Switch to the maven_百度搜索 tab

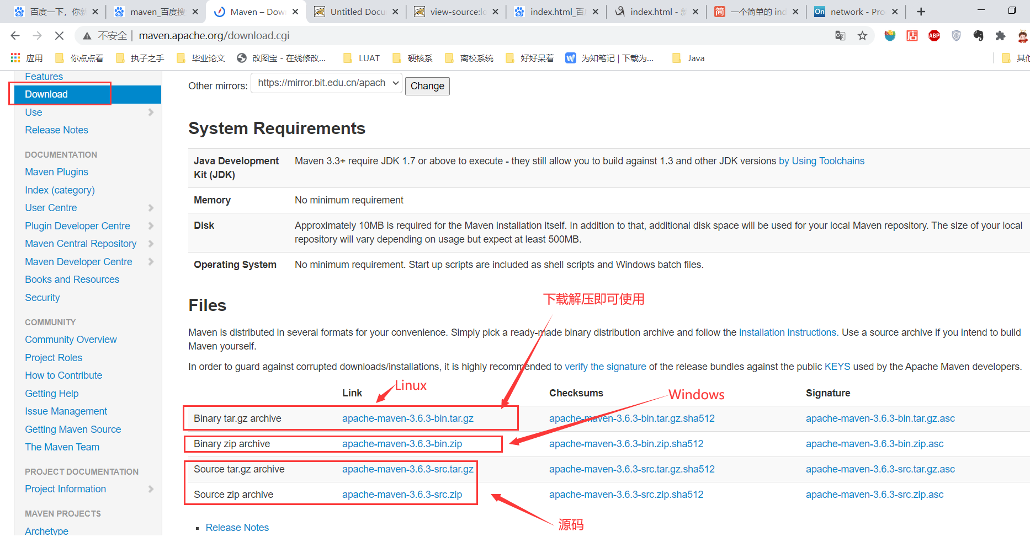(156, 12)
